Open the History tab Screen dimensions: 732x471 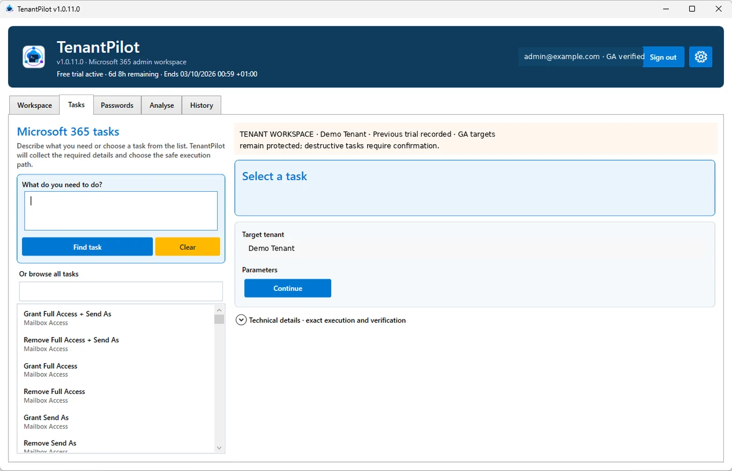201,105
